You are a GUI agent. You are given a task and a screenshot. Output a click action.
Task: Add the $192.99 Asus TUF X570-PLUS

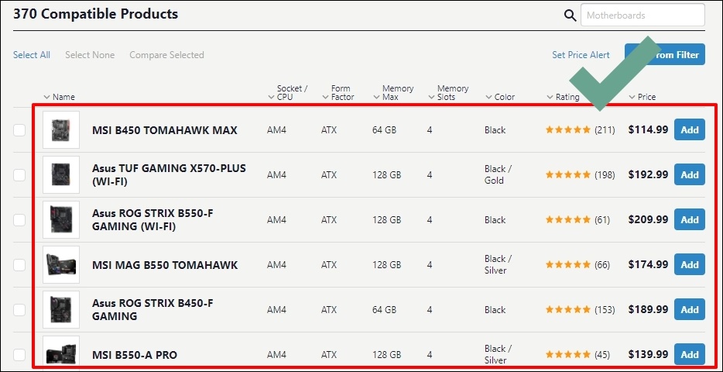click(x=690, y=174)
